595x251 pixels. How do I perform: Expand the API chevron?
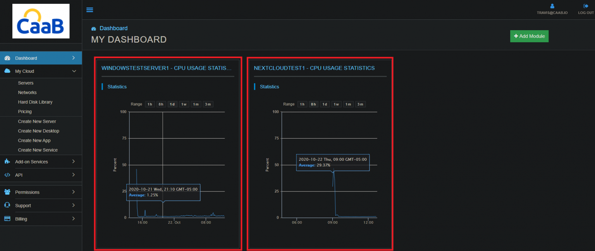pyautogui.click(x=74, y=175)
